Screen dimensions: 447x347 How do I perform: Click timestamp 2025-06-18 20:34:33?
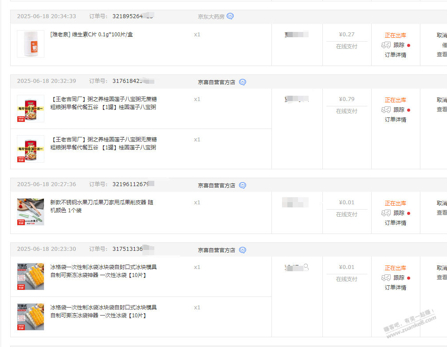[47, 16]
